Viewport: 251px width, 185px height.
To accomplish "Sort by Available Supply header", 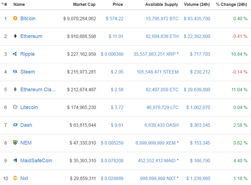I will tap(162, 4).
